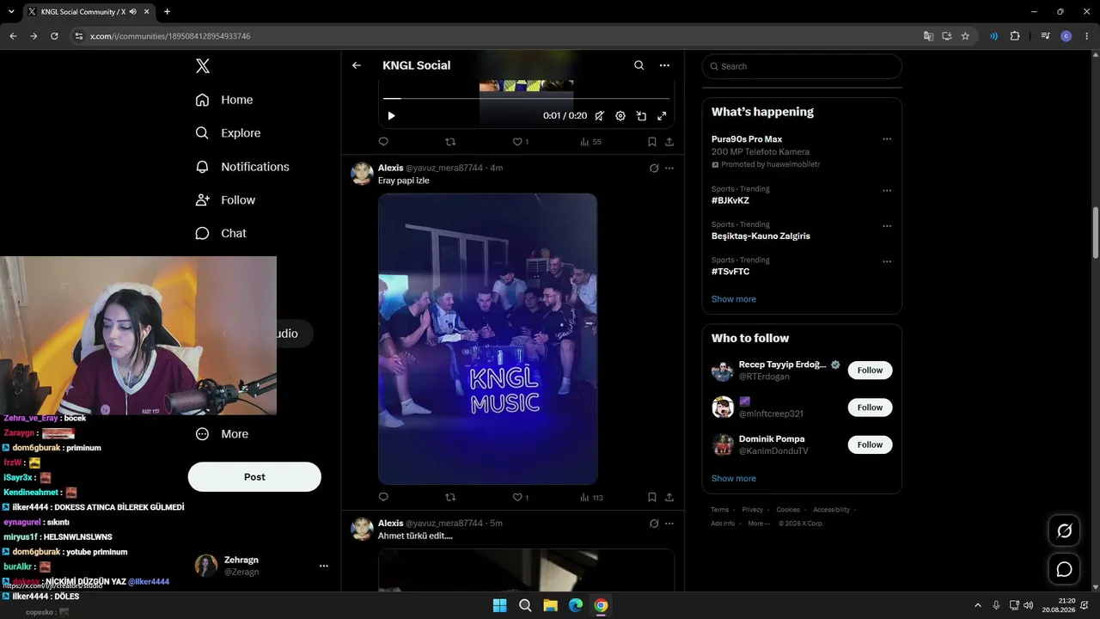Screen dimensions: 1100x619
Task: Bookmark the 'Eray papi izle' post
Action: [652, 497]
